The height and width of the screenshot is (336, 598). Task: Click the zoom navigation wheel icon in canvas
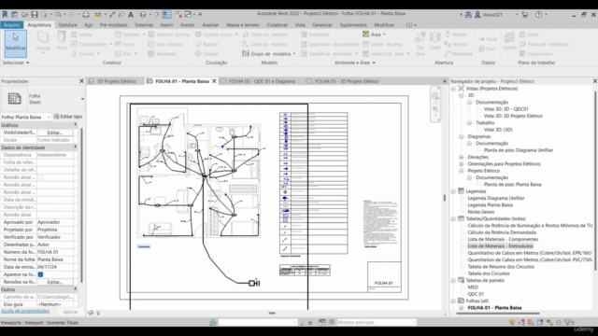tap(435, 96)
